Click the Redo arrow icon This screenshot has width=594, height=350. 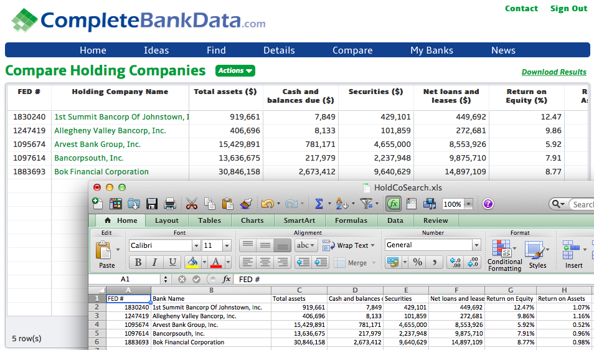291,204
